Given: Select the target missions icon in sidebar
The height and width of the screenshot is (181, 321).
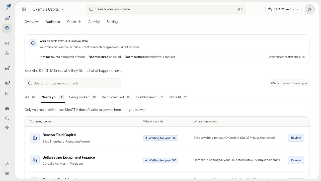Looking at the screenshot, I should tap(7, 28).
